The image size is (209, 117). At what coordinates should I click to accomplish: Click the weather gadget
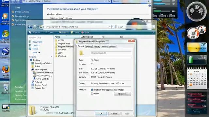tap(197, 47)
